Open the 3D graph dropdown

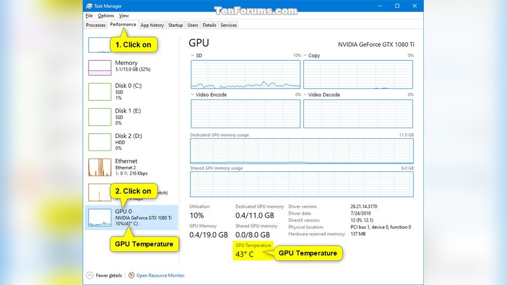tap(193, 56)
